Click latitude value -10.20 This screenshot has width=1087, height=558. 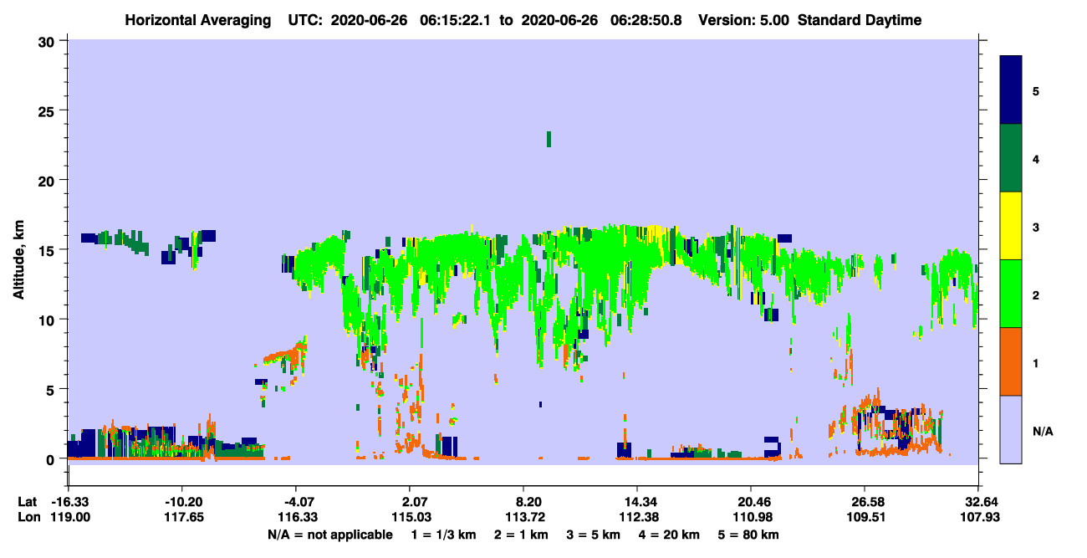click(x=182, y=502)
